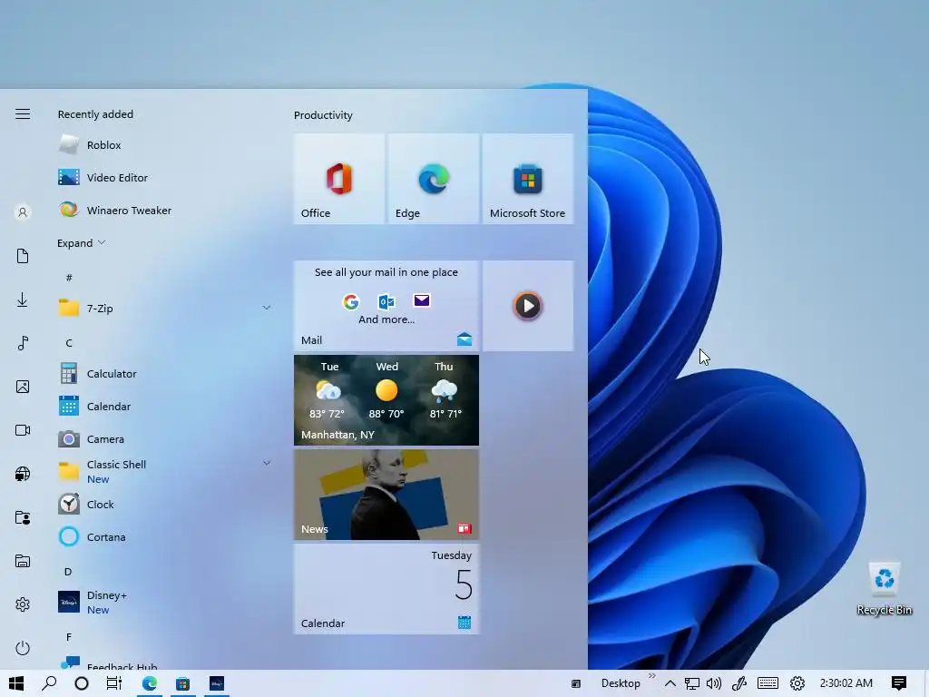Screen dimensions: 929x697
Task: Open the Edge tile
Action: [x=434, y=179]
